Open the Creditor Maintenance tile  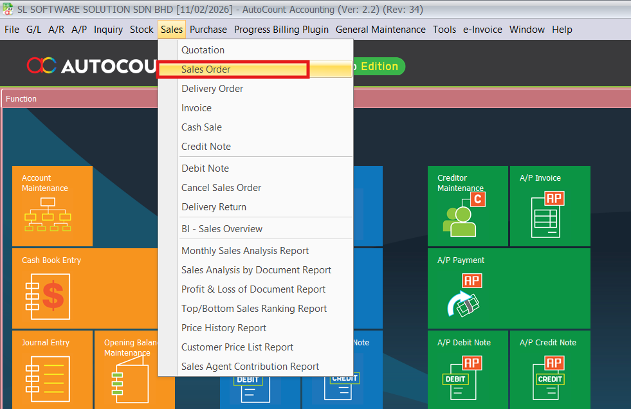(x=468, y=206)
